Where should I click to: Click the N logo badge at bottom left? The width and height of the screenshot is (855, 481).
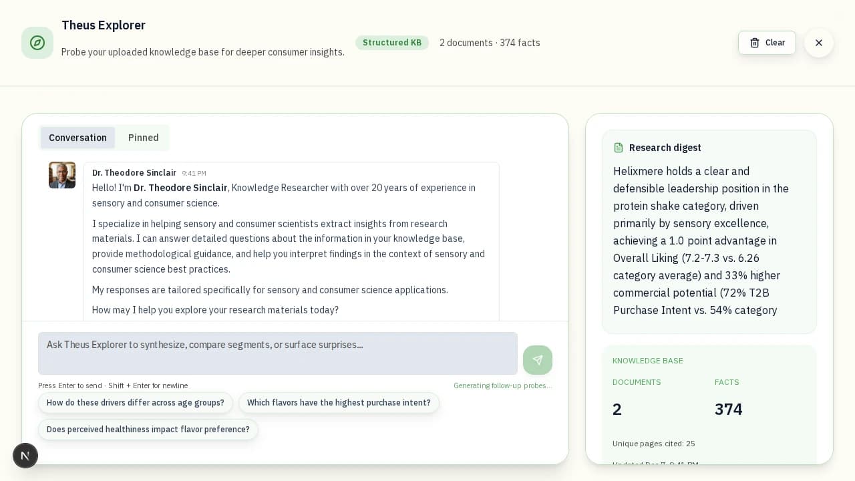click(25, 456)
